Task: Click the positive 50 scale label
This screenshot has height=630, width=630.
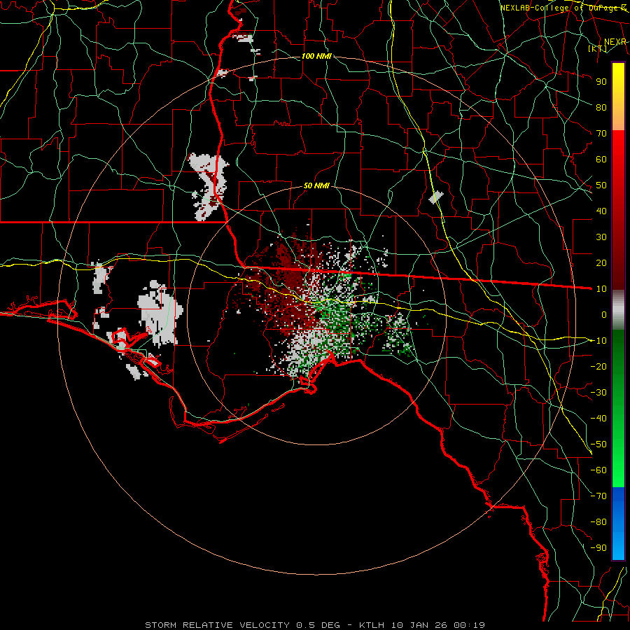Action: tap(601, 185)
